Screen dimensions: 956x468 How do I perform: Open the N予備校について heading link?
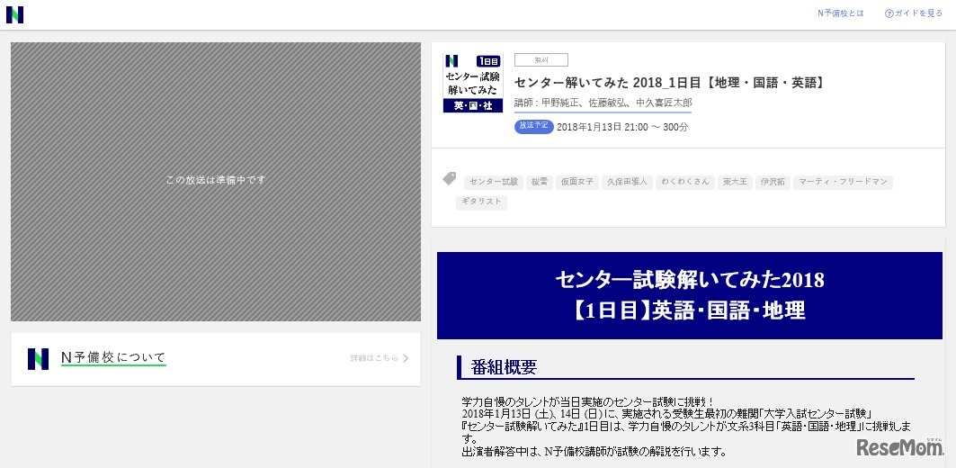[113, 358]
